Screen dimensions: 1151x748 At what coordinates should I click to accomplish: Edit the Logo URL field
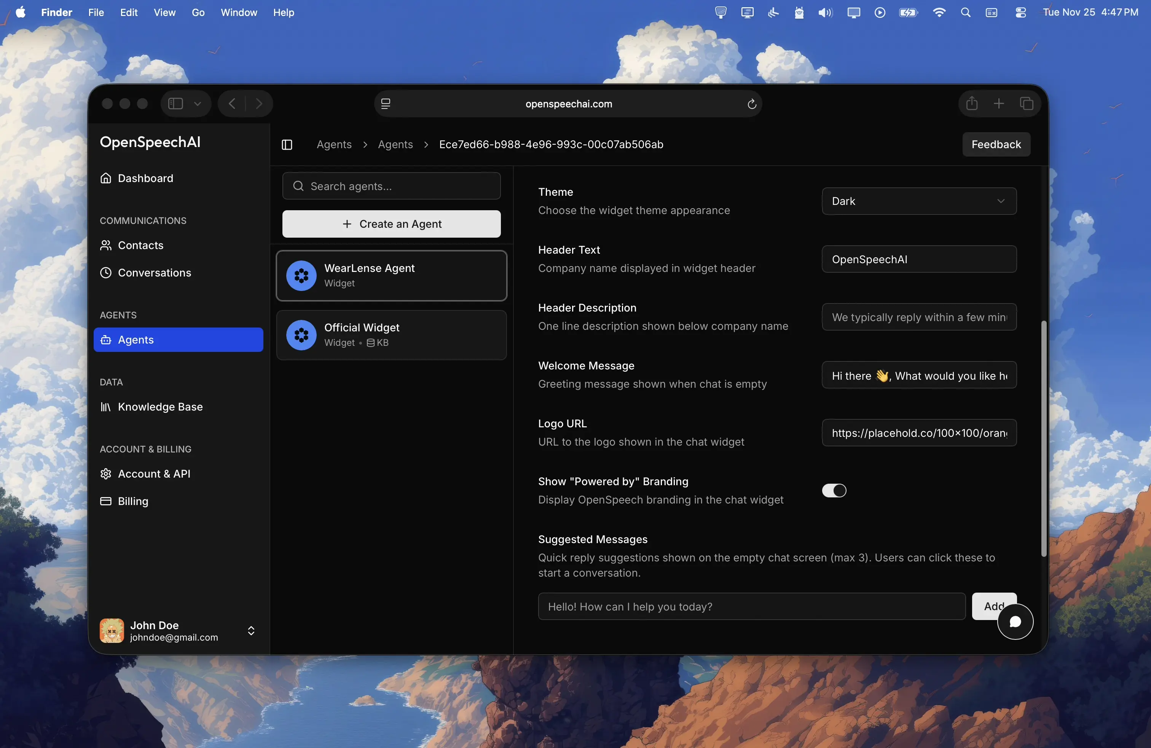click(x=919, y=433)
